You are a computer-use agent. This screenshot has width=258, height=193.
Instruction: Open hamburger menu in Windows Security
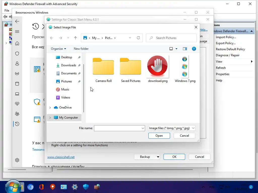(x=17, y=31)
